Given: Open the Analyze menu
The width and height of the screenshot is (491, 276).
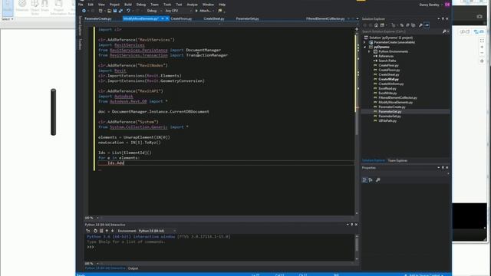Looking at the screenshot, I should 192,5.
